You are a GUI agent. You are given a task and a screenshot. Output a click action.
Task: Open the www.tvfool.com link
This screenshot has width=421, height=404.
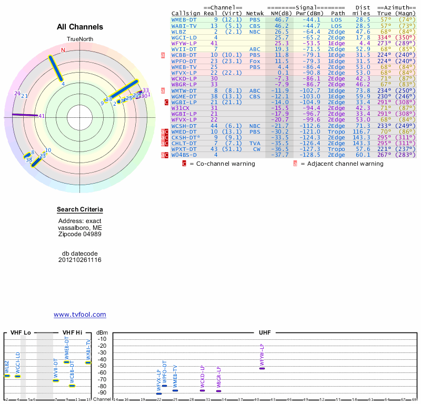tap(79, 315)
